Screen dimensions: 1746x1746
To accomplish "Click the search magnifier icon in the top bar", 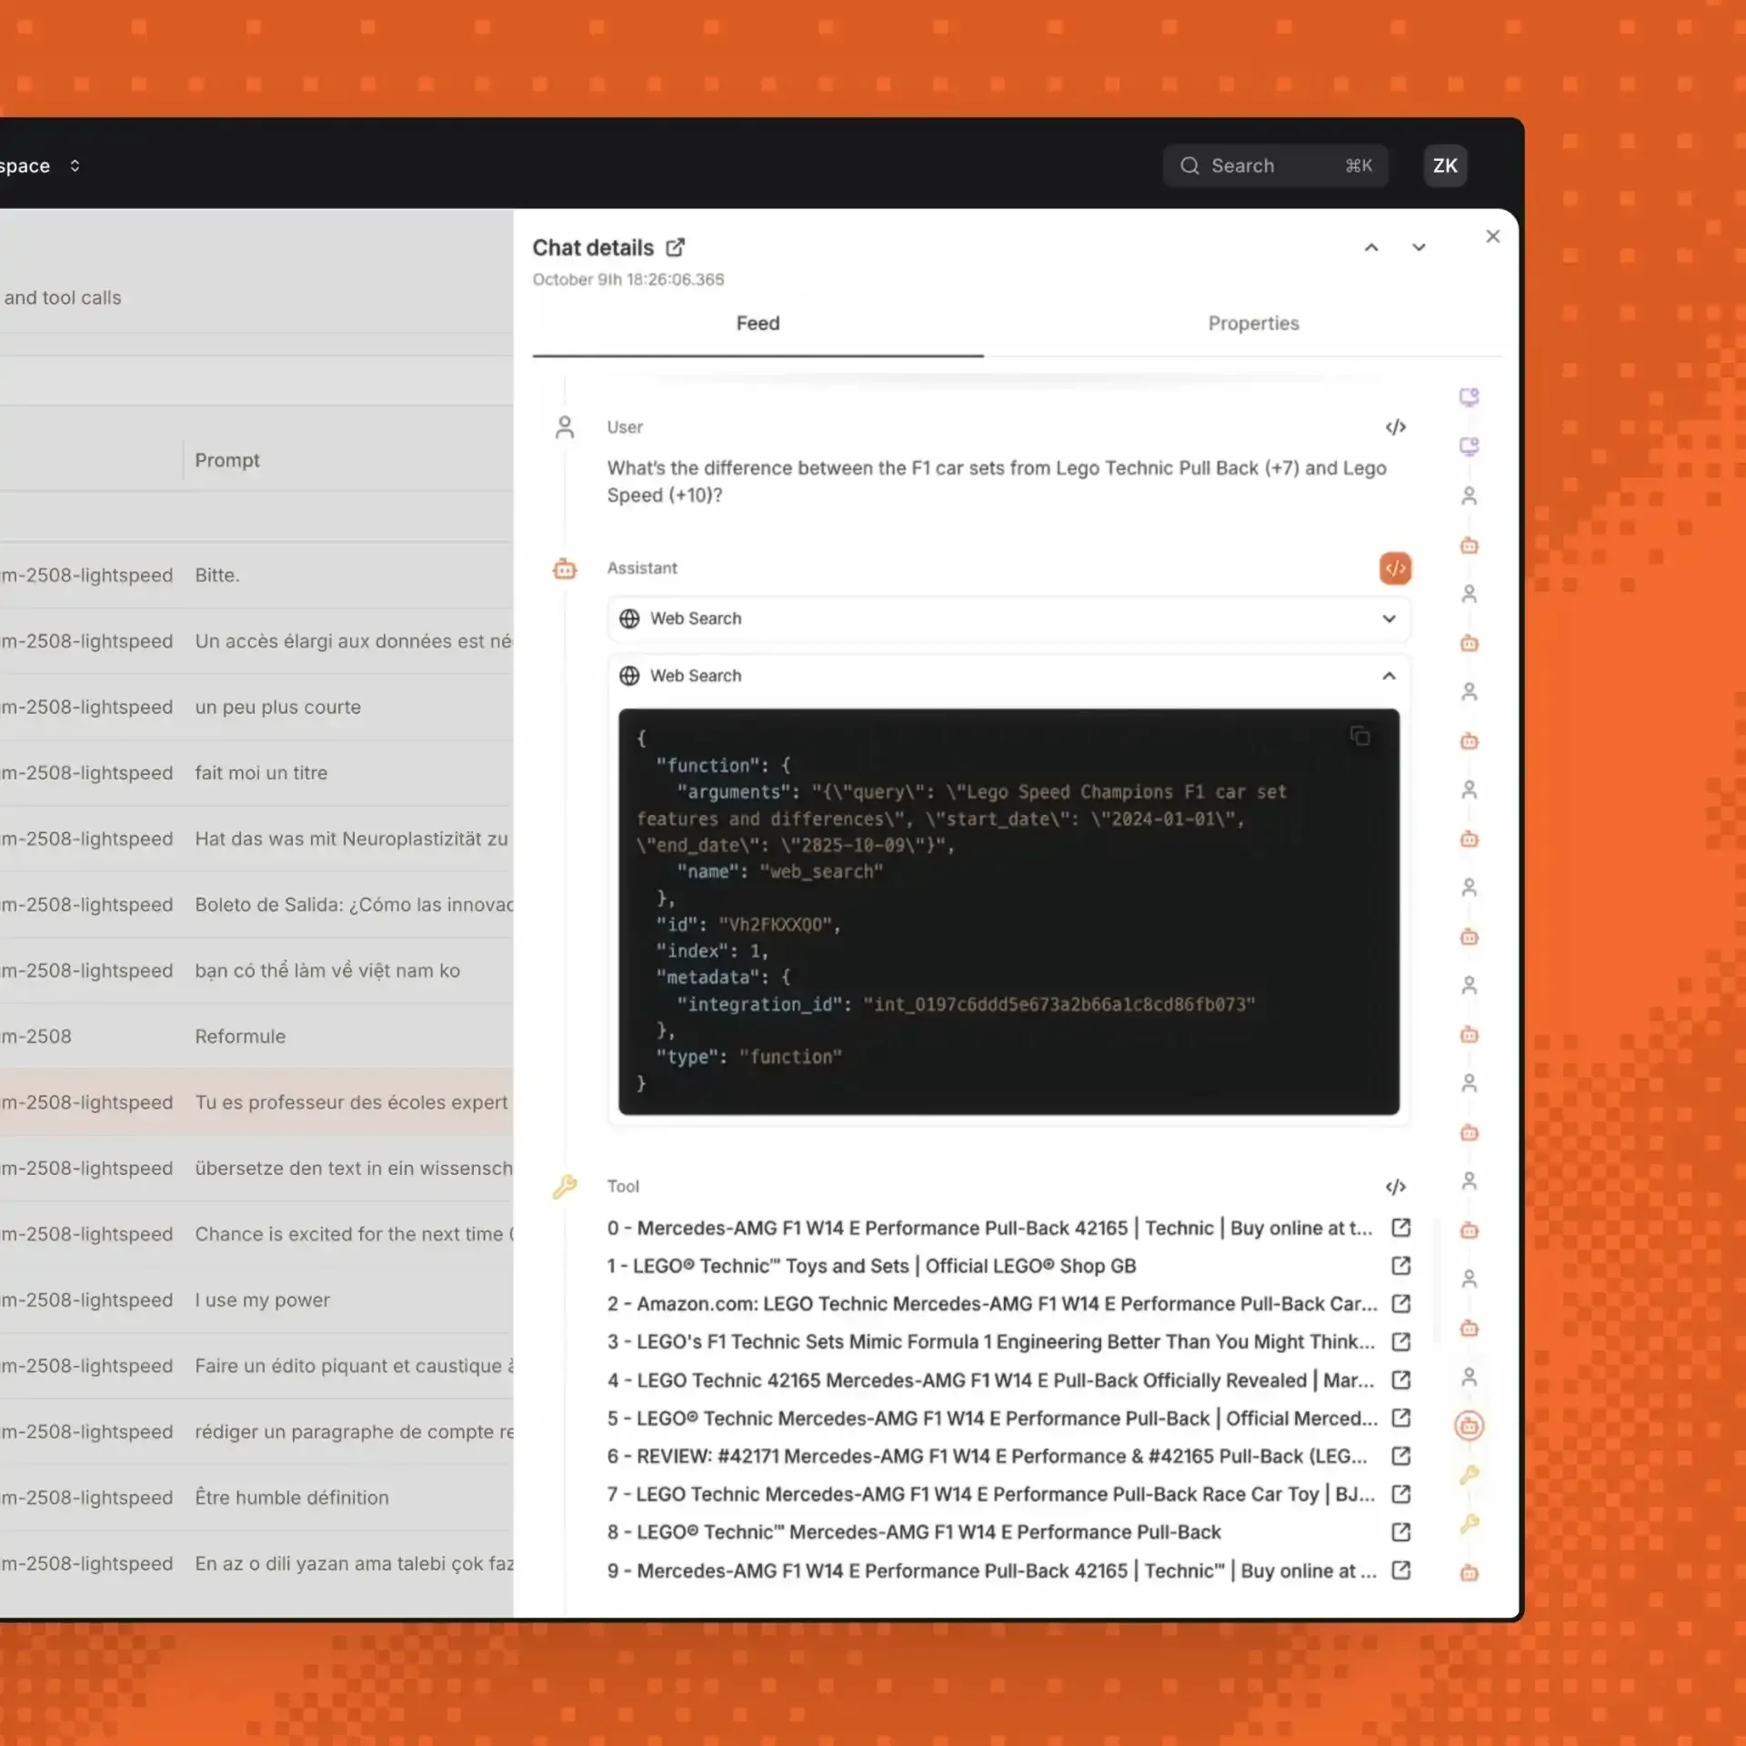I will [1190, 166].
